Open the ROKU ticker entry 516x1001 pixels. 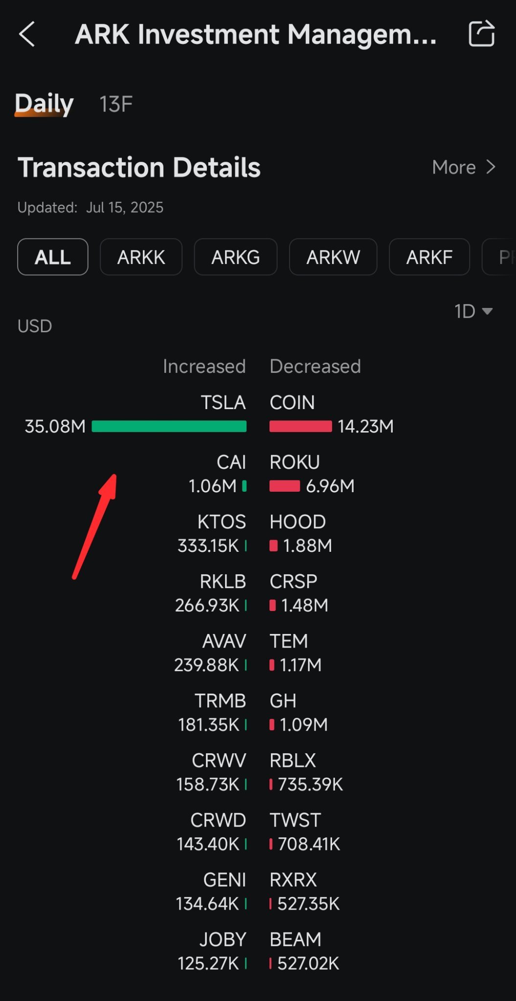(294, 462)
